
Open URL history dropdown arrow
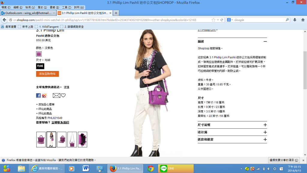[x=218, y=20]
